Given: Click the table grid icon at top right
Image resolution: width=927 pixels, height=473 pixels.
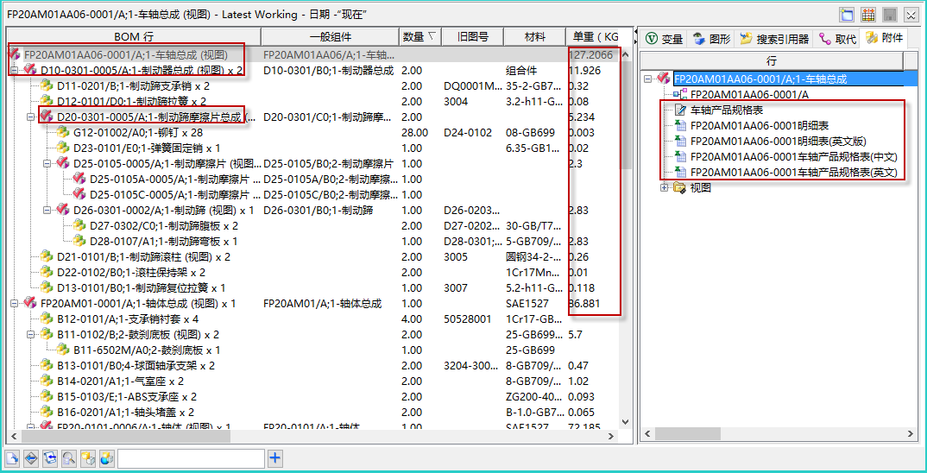Looking at the screenshot, I should pos(868,15).
